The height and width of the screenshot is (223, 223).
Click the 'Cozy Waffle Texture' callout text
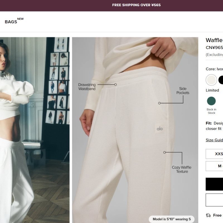pyautogui.click(x=182, y=169)
